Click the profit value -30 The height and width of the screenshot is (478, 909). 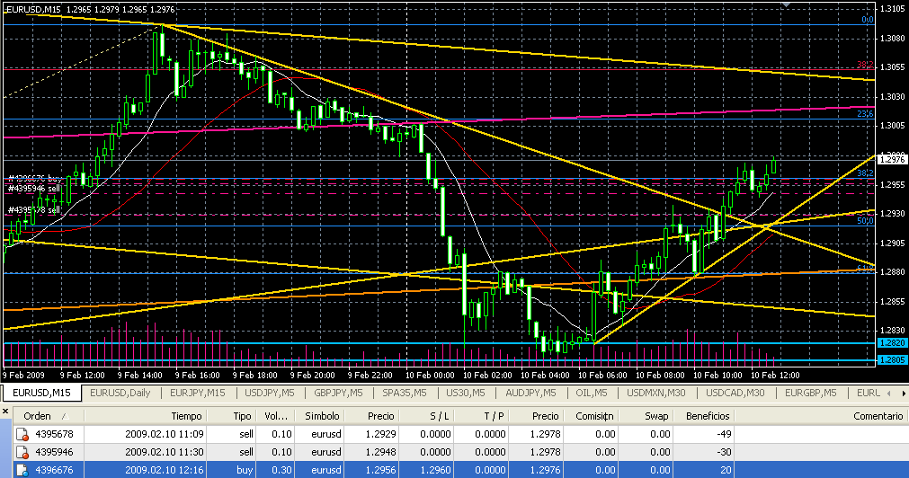tap(724, 452)
